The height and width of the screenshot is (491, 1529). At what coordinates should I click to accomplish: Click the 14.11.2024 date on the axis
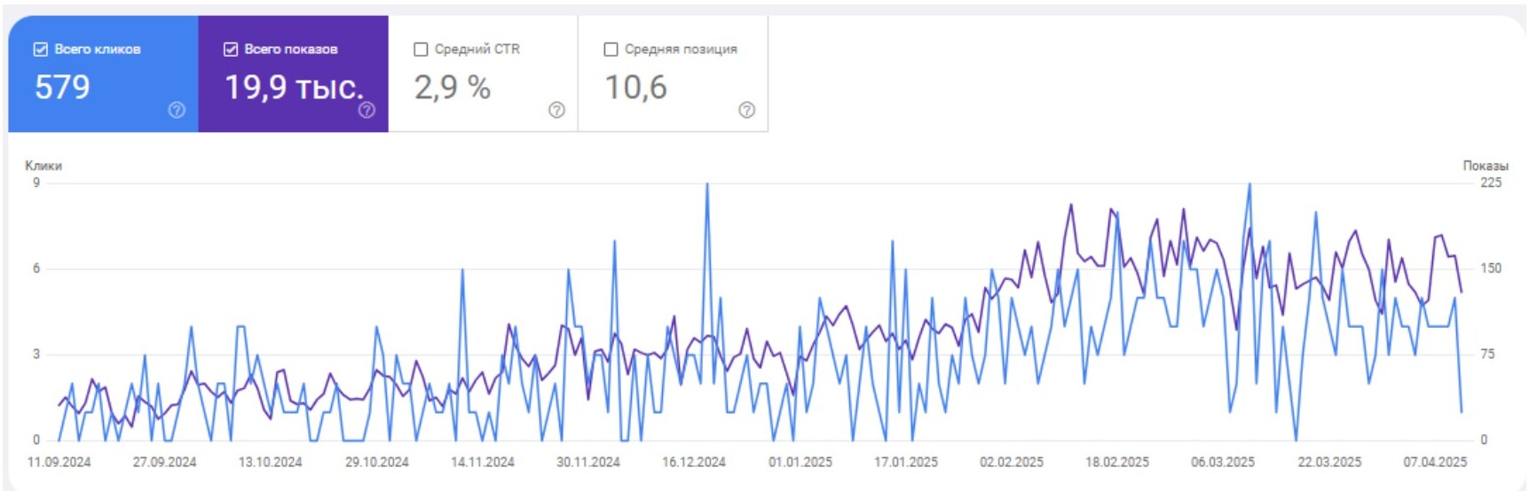coord(483,462)
